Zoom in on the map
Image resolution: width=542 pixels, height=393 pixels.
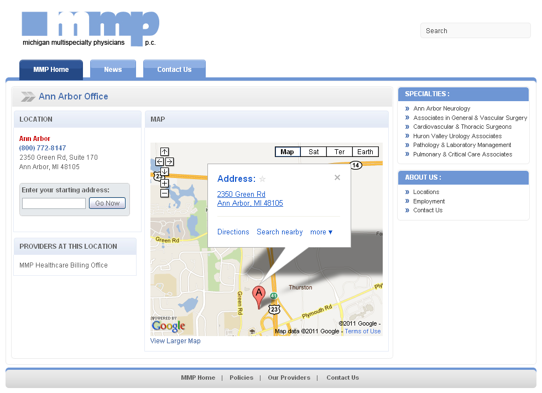pyautogui.click(x=164, y=183)
